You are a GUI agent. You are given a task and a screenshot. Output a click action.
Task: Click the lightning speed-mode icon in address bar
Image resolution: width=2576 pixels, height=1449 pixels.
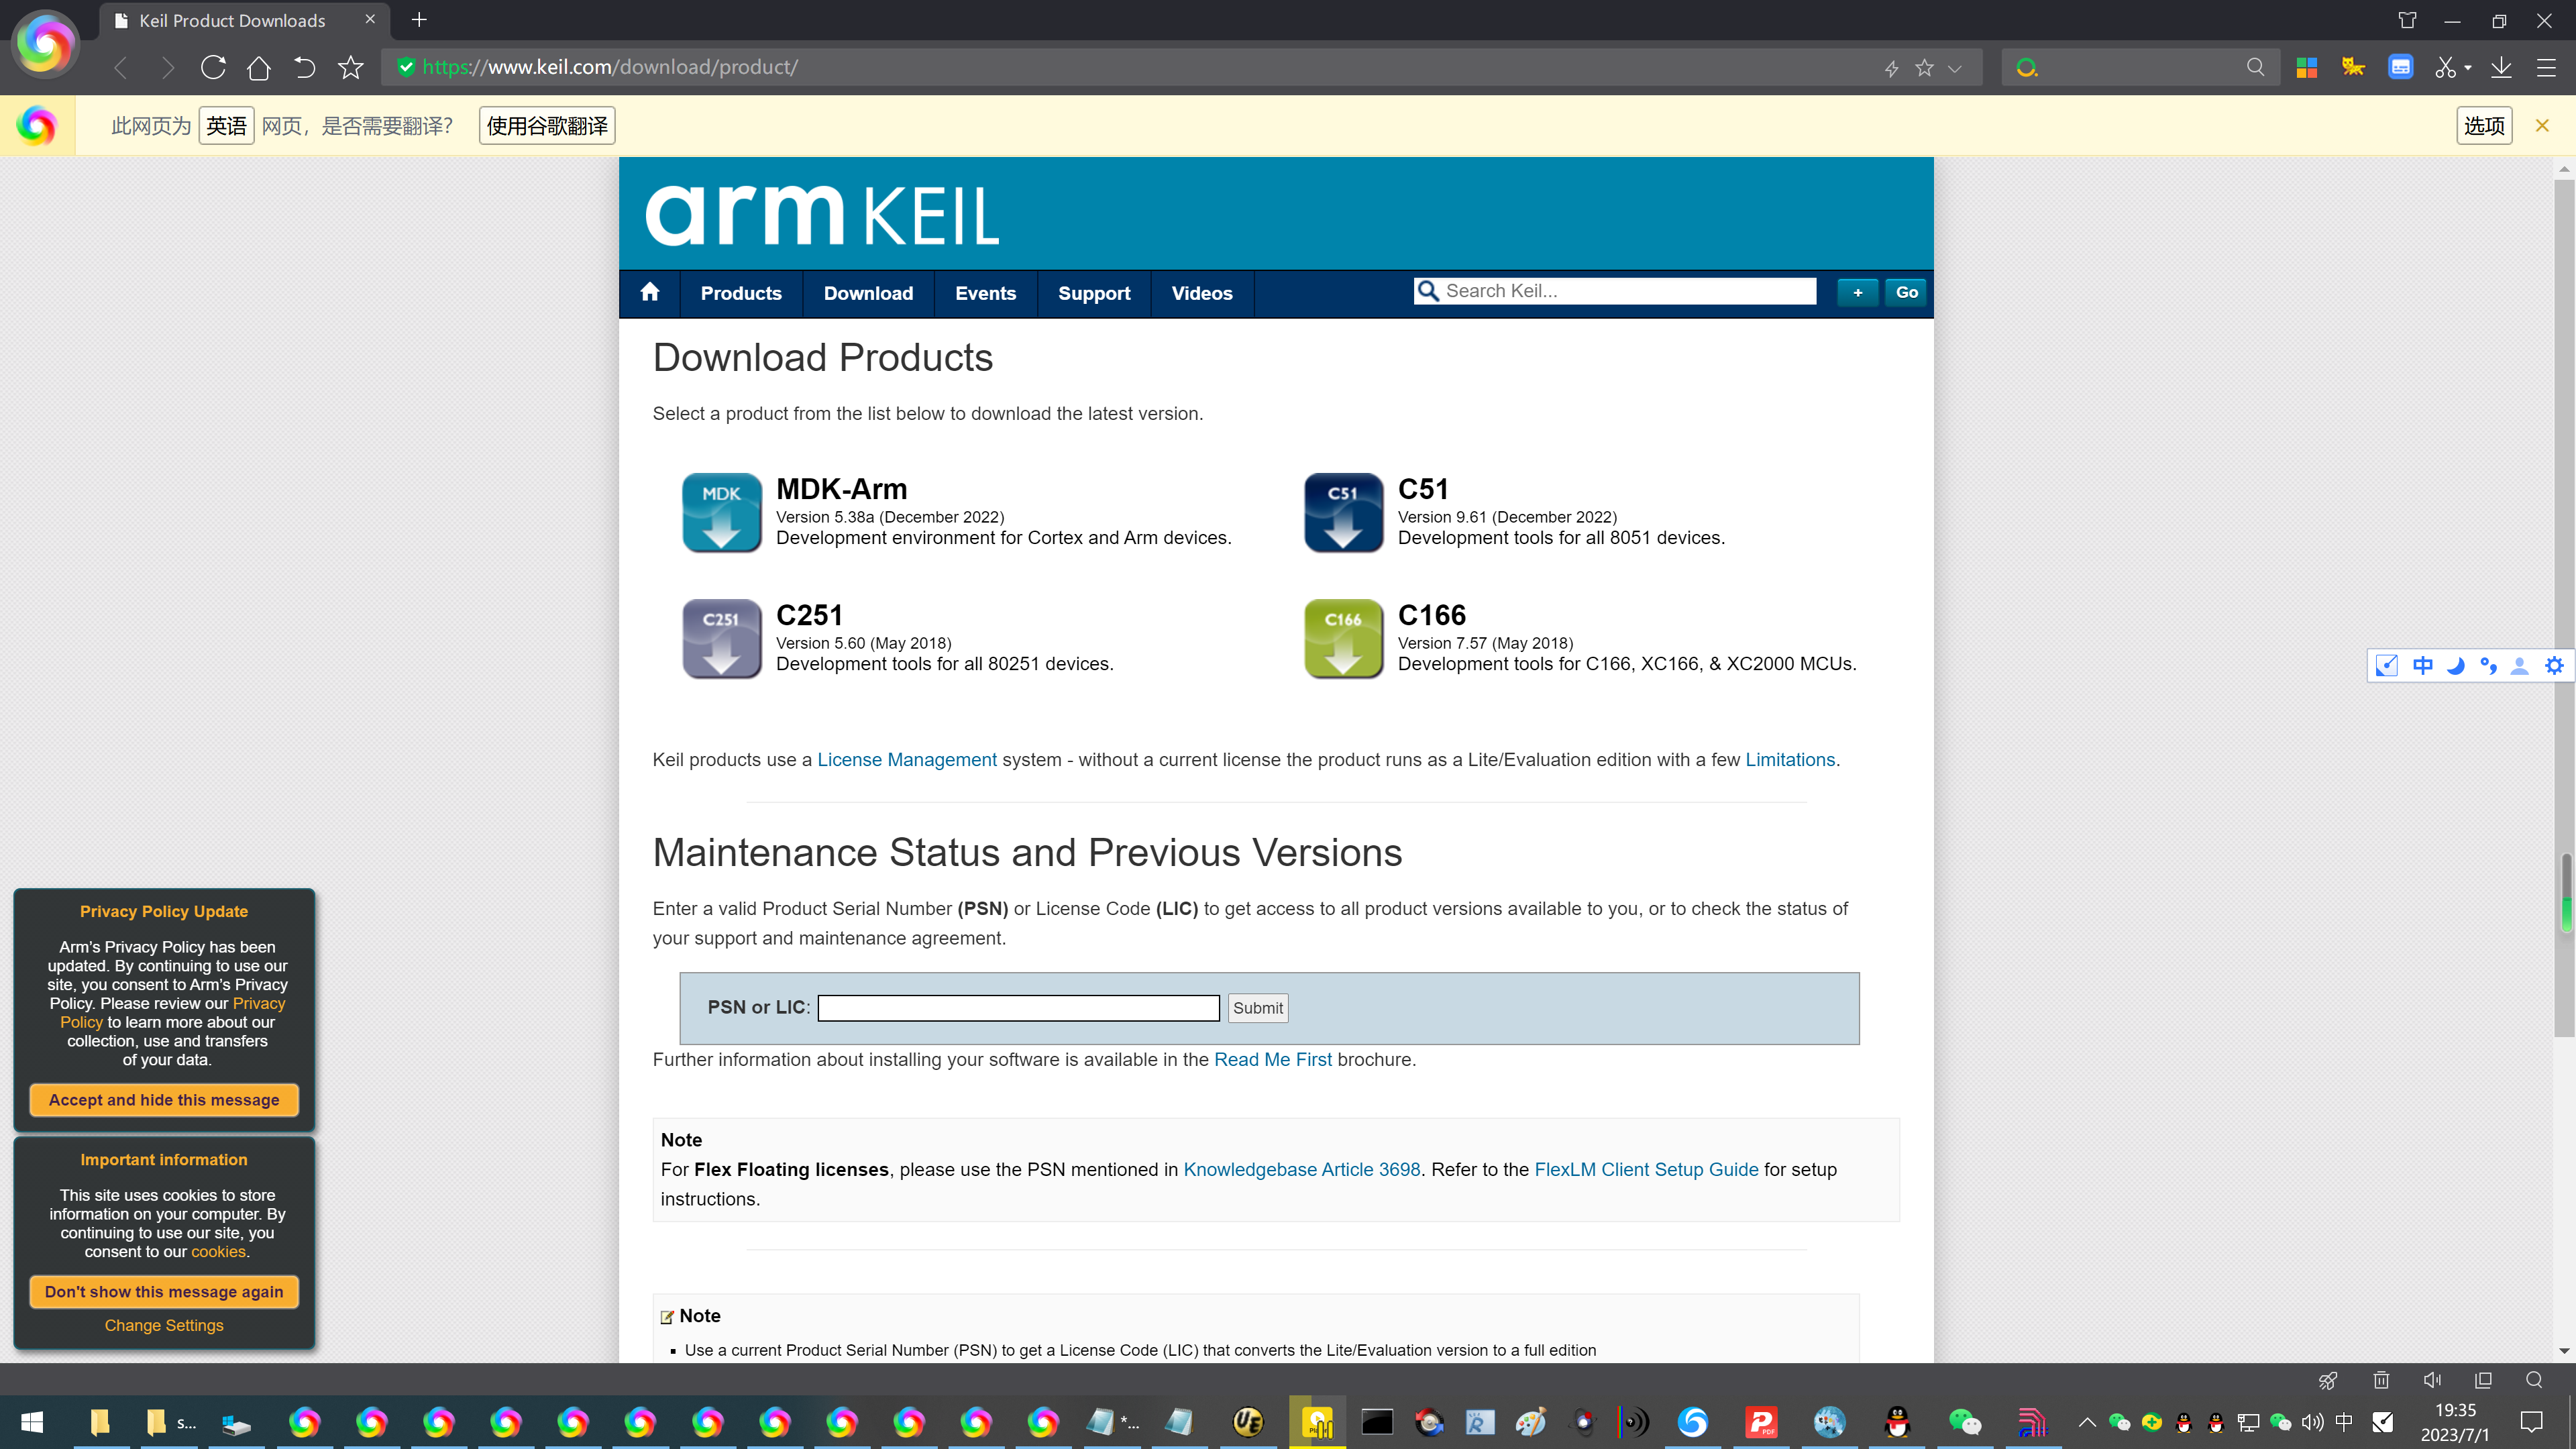pyautogui.click(x=1891, y=68)
